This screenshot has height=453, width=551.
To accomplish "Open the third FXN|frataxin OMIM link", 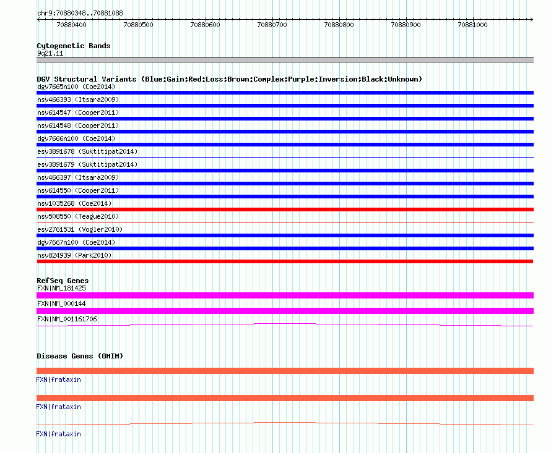I will (x=58, y=434).
